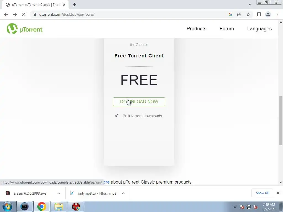Click the 'Bulk torrent downloads' text
Screen dimensions: 283x212
pos(142,116)
